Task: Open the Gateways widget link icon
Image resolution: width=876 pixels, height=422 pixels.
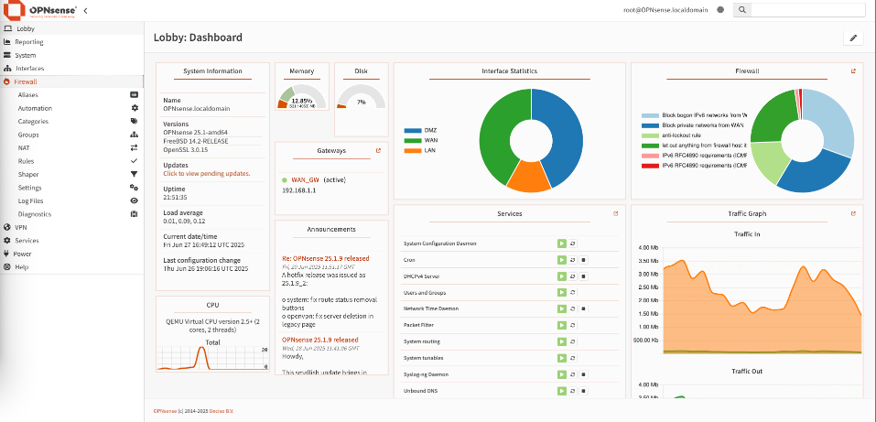Action: pos(377,150)
